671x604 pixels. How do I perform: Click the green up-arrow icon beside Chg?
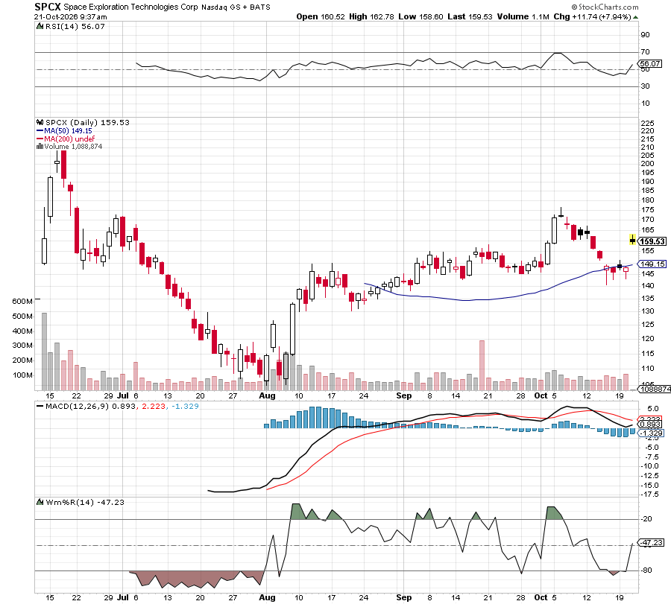635,17
